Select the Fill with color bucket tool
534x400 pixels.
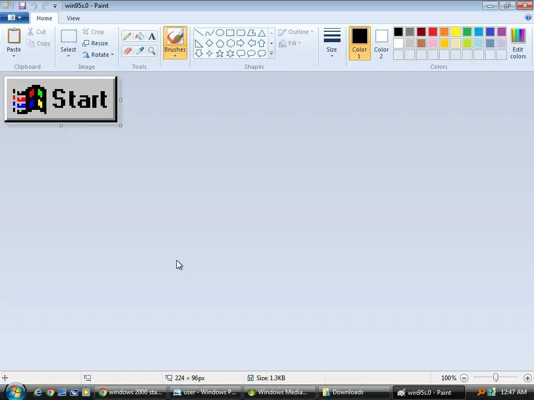140,36
